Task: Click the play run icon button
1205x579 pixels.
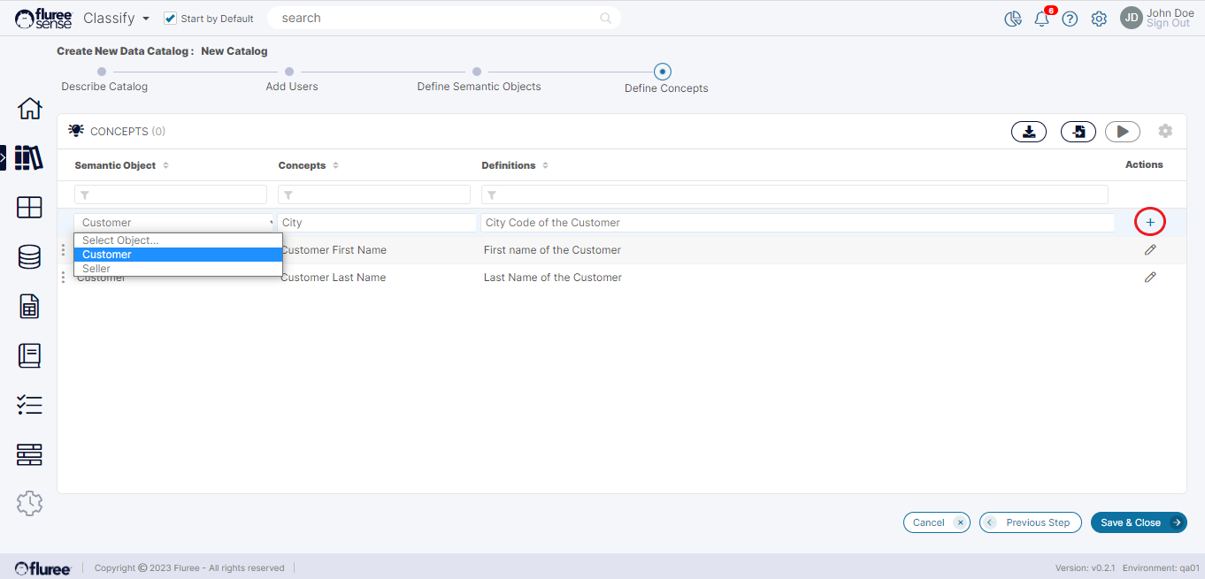Action: (x=1122, y=132)
